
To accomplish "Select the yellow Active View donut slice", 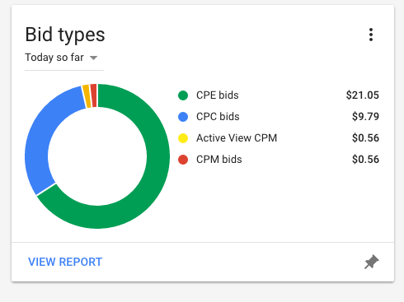I will pyautogui.click(x=87, y=96).
